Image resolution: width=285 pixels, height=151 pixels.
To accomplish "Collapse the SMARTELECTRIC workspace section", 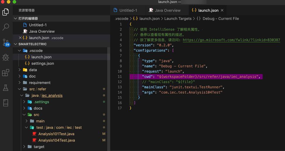I will point(16,44).
